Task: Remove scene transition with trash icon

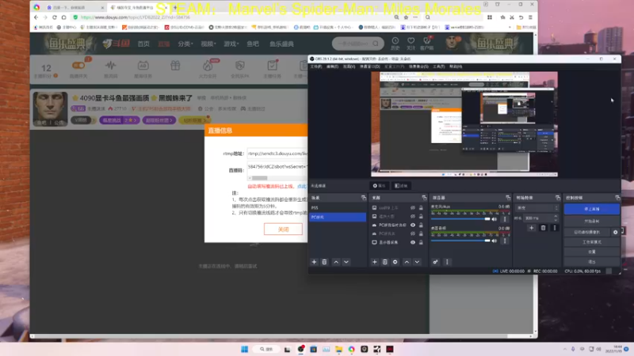Action: point(543,228)
